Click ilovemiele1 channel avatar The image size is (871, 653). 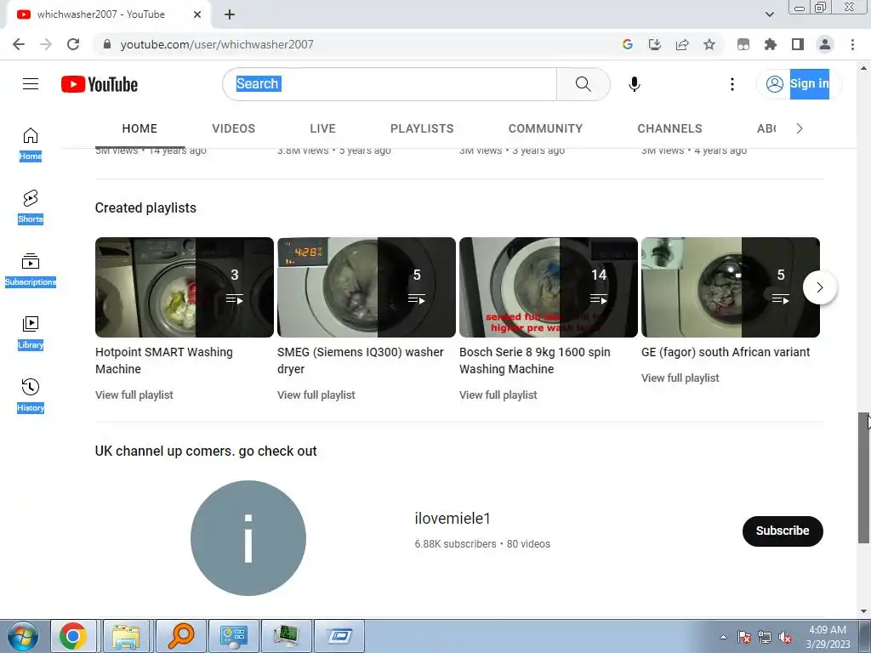(x=248, y=538)
